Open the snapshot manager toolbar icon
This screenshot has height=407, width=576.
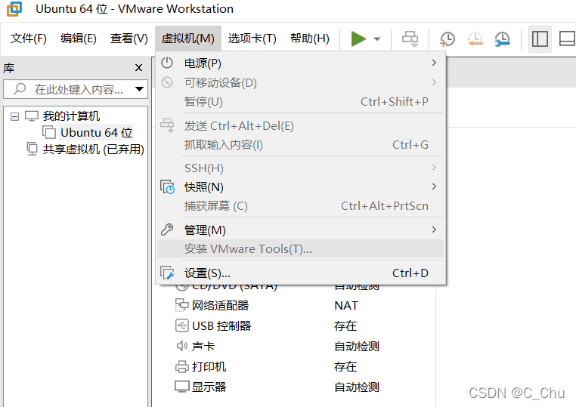pos(502,39)
